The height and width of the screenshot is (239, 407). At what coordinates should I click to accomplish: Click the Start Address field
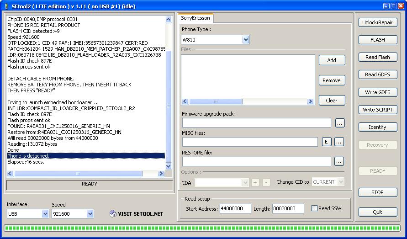(235, 208)
